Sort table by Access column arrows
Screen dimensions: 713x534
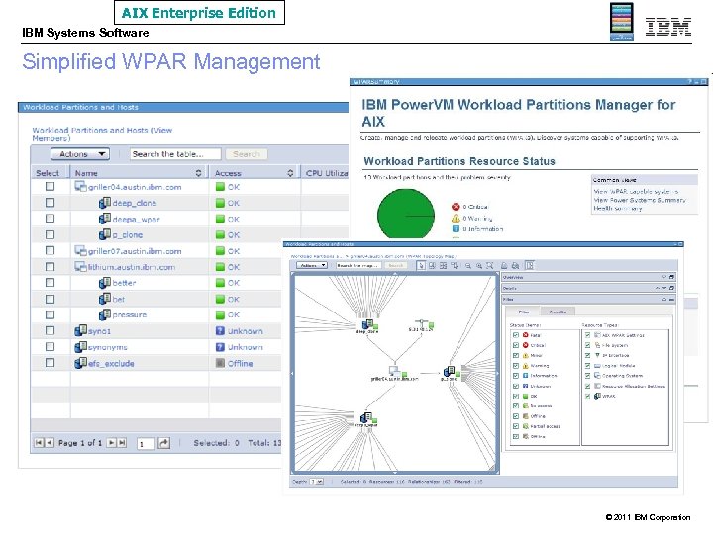(290, 173)
